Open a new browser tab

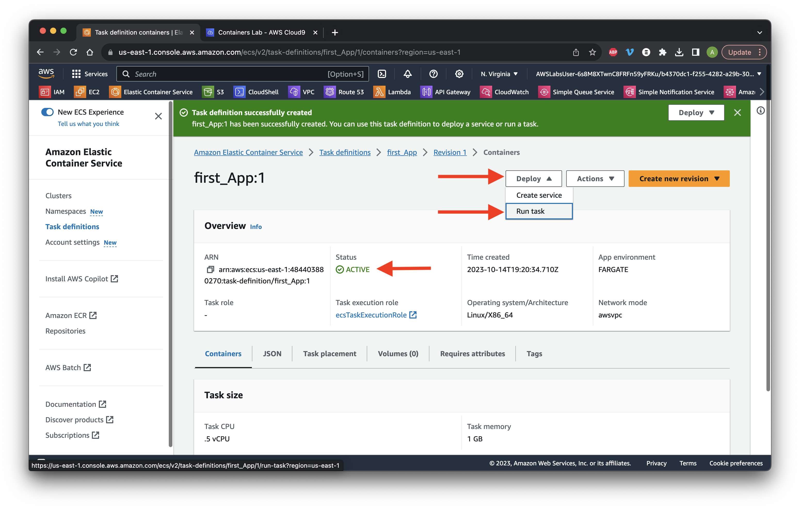click(x=334, y=32)
